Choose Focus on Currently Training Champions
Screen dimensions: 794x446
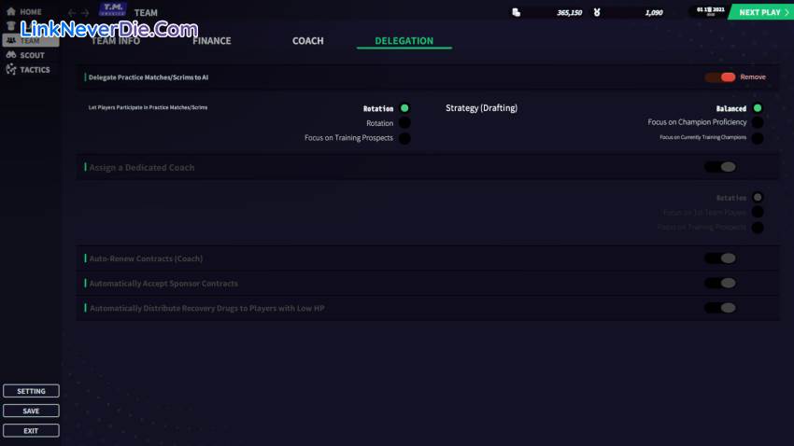point(758,138)
